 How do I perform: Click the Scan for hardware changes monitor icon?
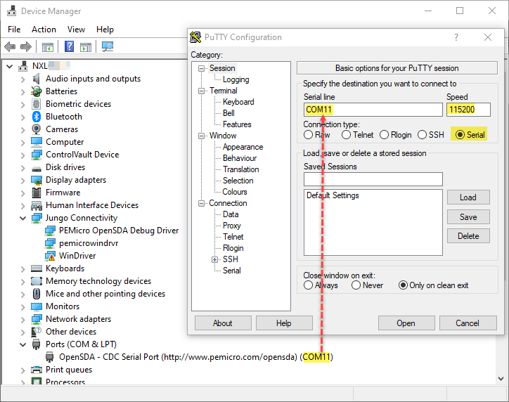(108, 46)
